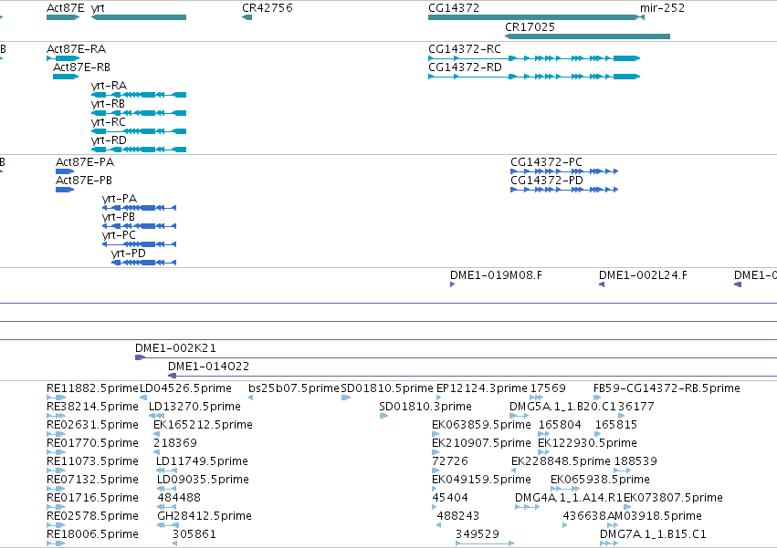Viewport: 777px width, 548px height.
Task: Click the EK228848.5prime EST label
Action: (x=561, y=461)
